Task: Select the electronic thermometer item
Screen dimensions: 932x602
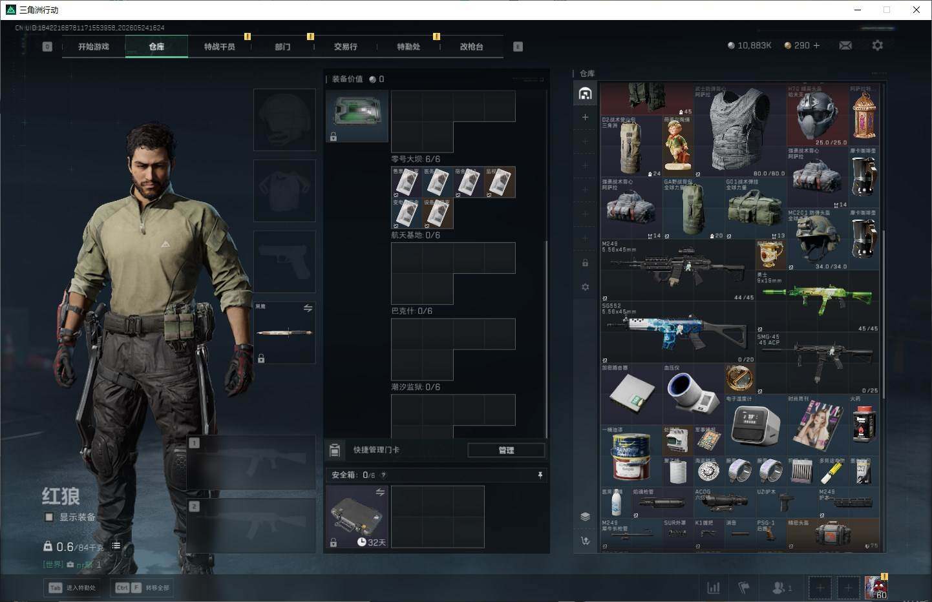Action: click(756, 426)
